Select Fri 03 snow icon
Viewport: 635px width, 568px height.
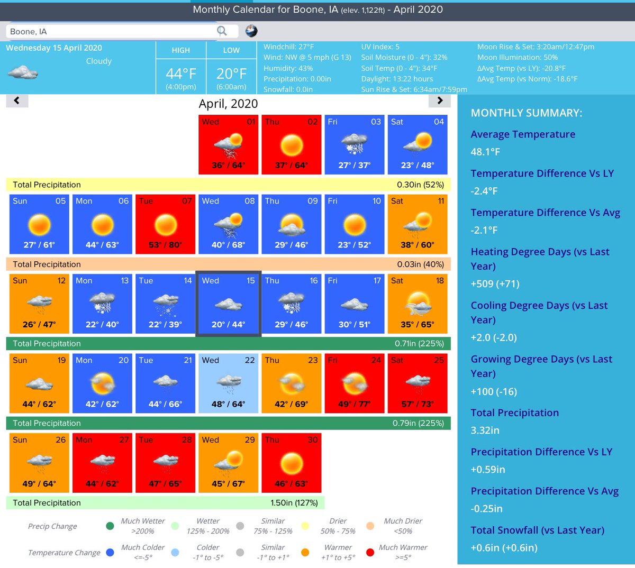[x=355, y=145]
